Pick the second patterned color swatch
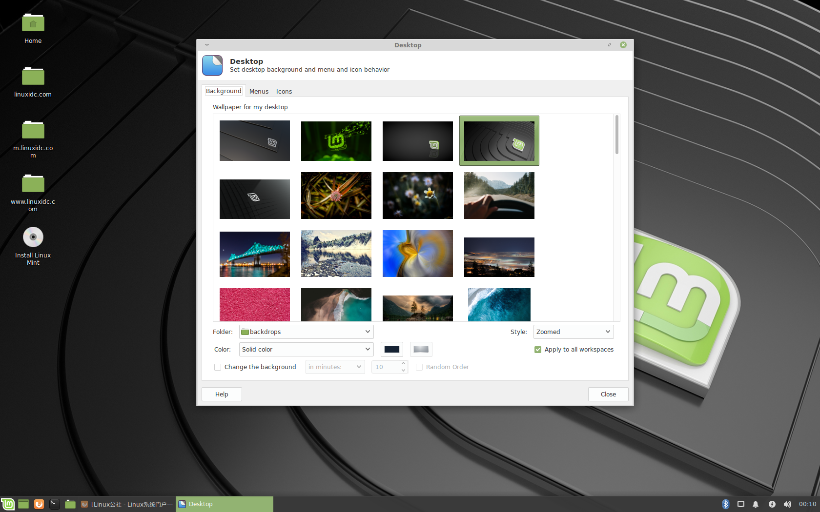Viewport: 820px width, 512px height. point(421,350)
